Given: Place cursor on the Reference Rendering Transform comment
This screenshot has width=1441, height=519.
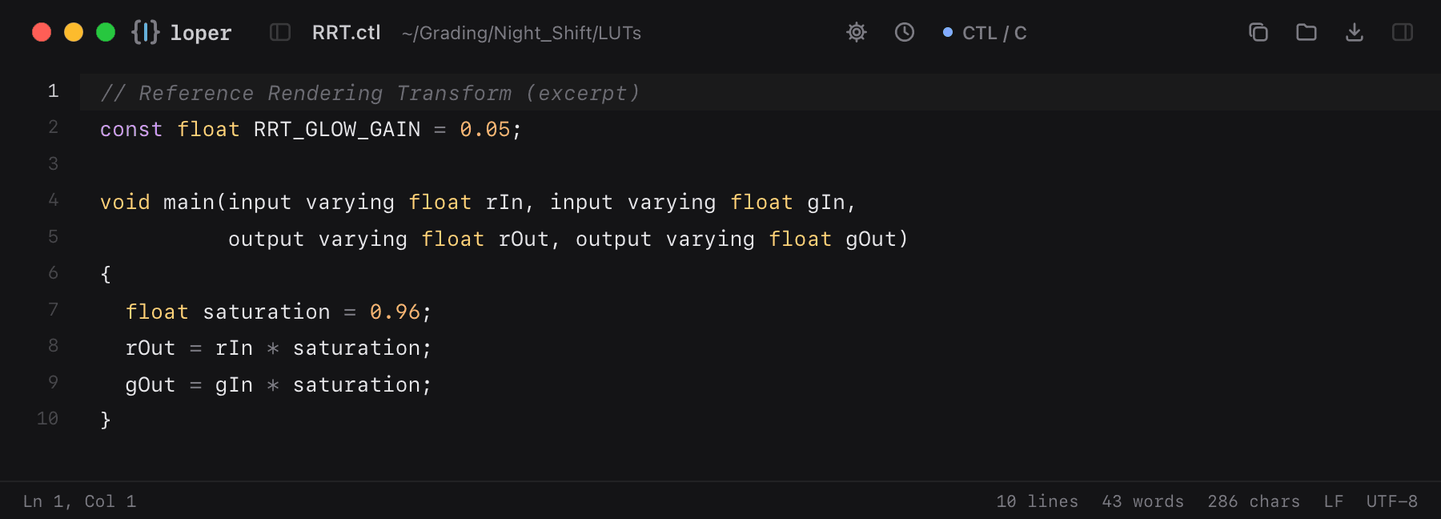Looking at the screenshot, I should click(x=370, y=93).
